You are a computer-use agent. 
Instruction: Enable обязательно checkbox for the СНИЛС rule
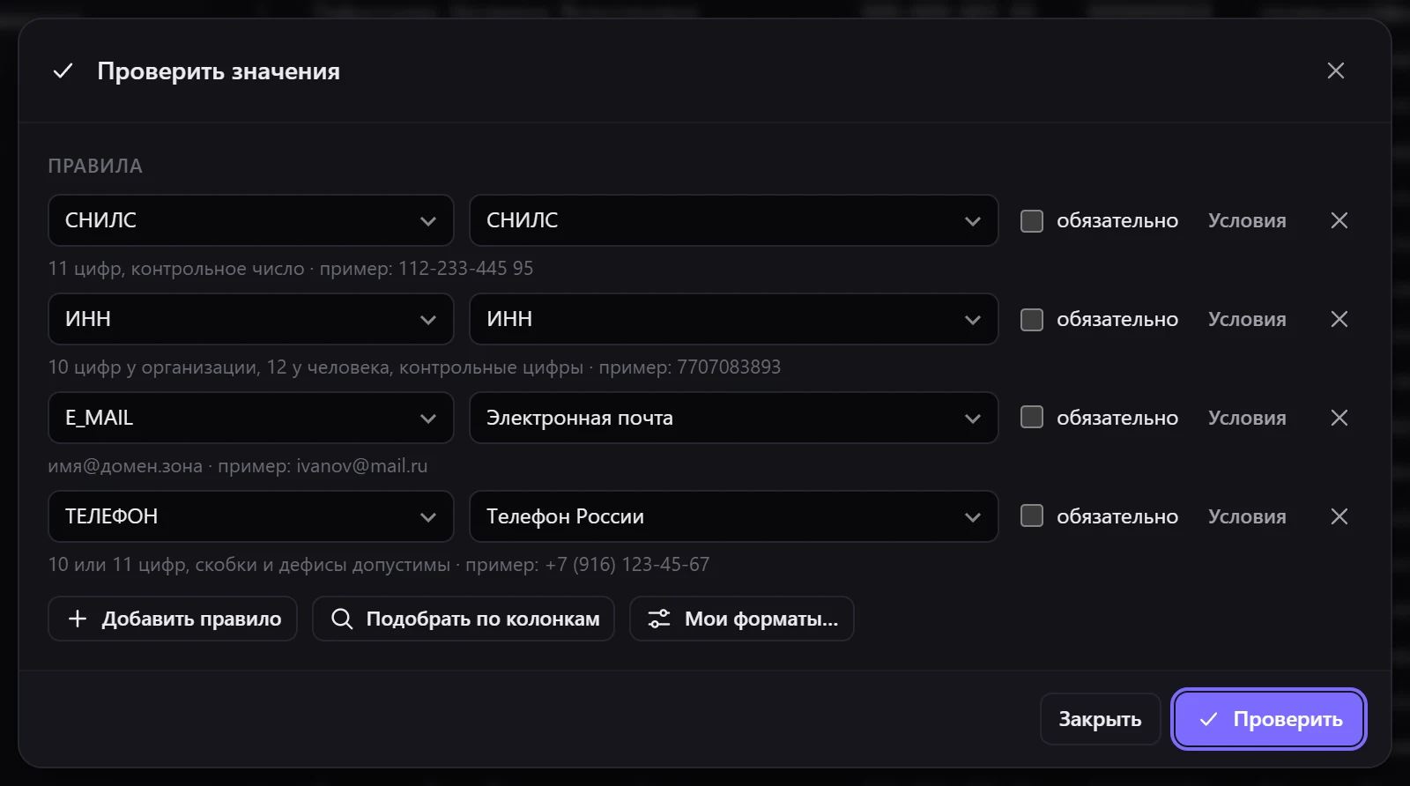(1032, 220)
